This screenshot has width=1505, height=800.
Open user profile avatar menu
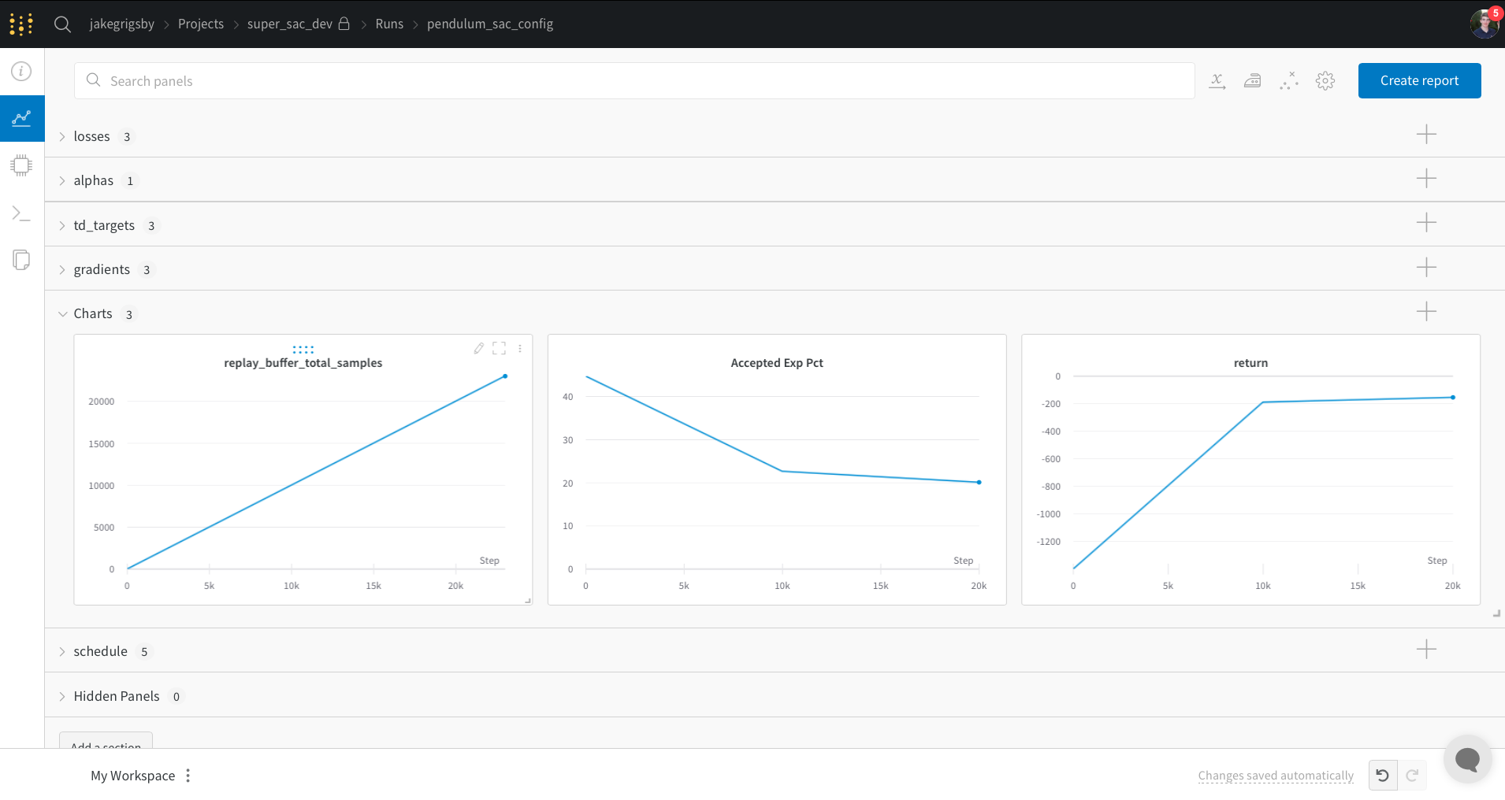coord(1485,24)
